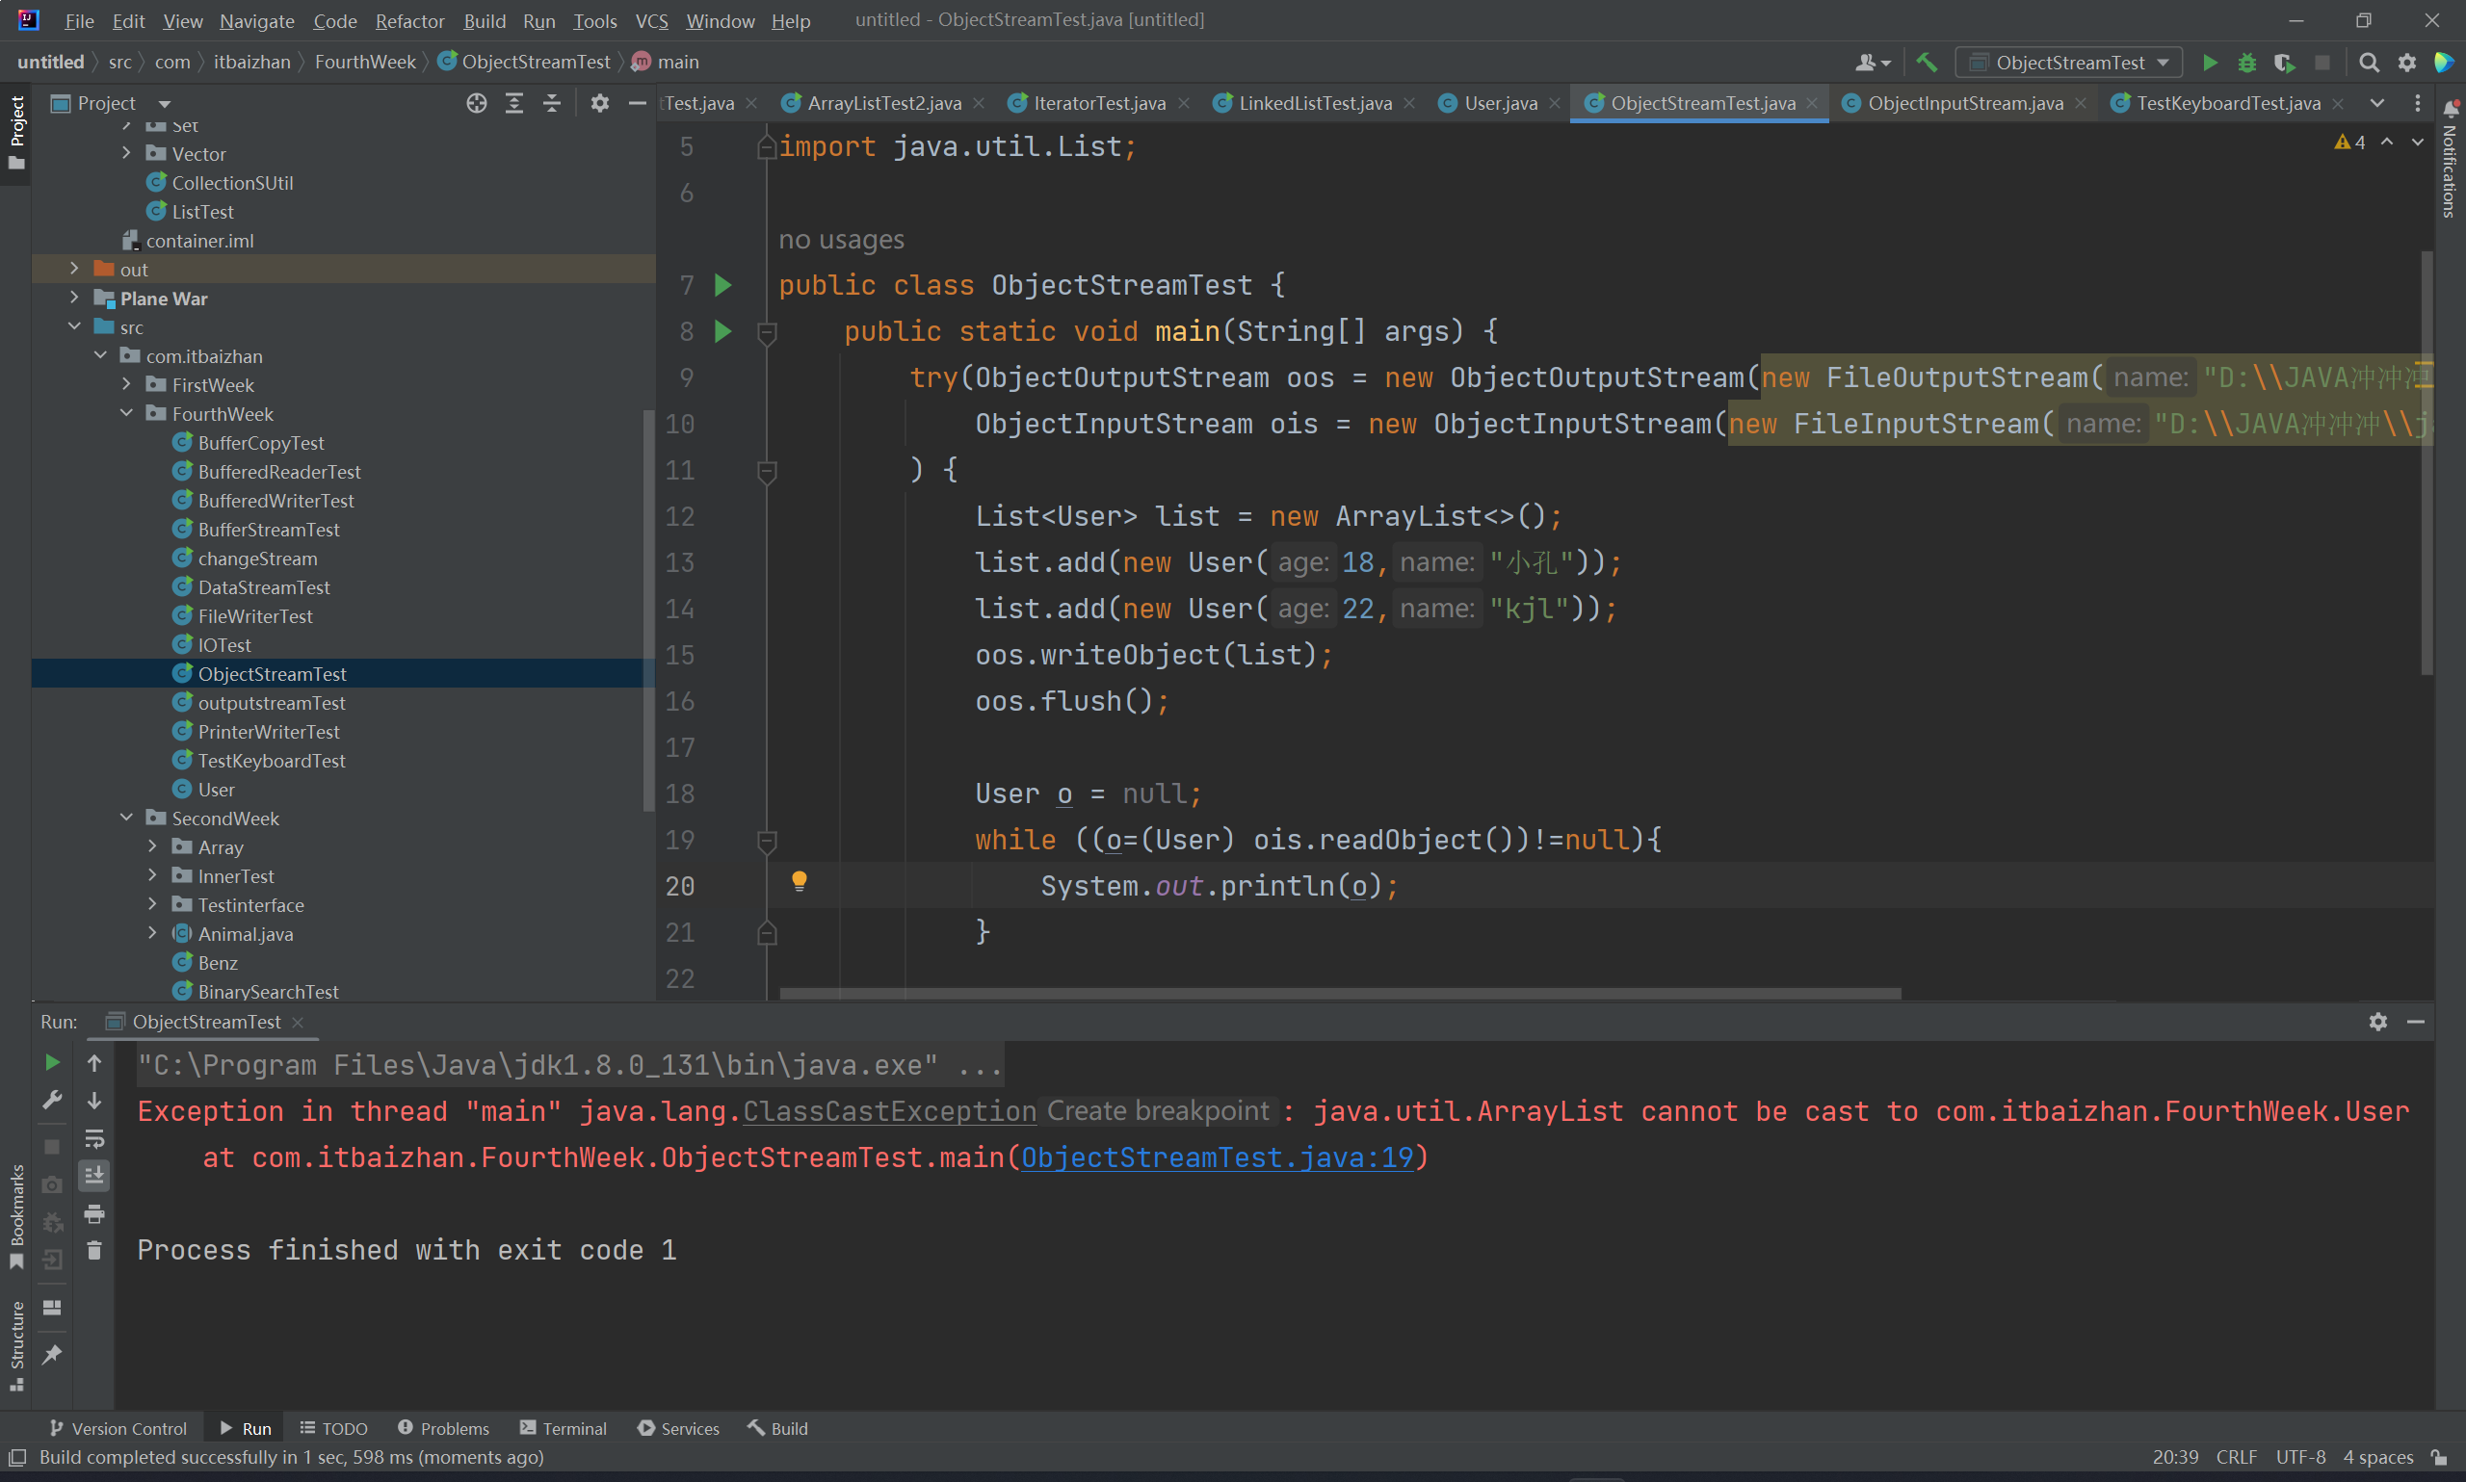Expand the Plane War module
The height and width of the screenshot is (1482, 2466).
74,298
